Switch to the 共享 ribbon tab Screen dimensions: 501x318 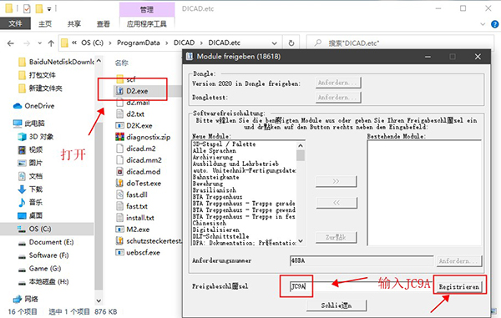74,24
